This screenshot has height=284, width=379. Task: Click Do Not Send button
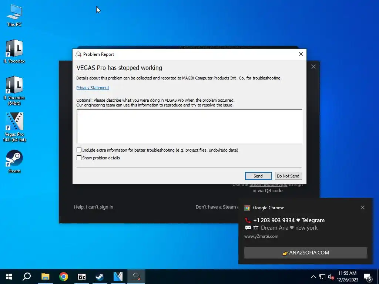coord(288,176)
